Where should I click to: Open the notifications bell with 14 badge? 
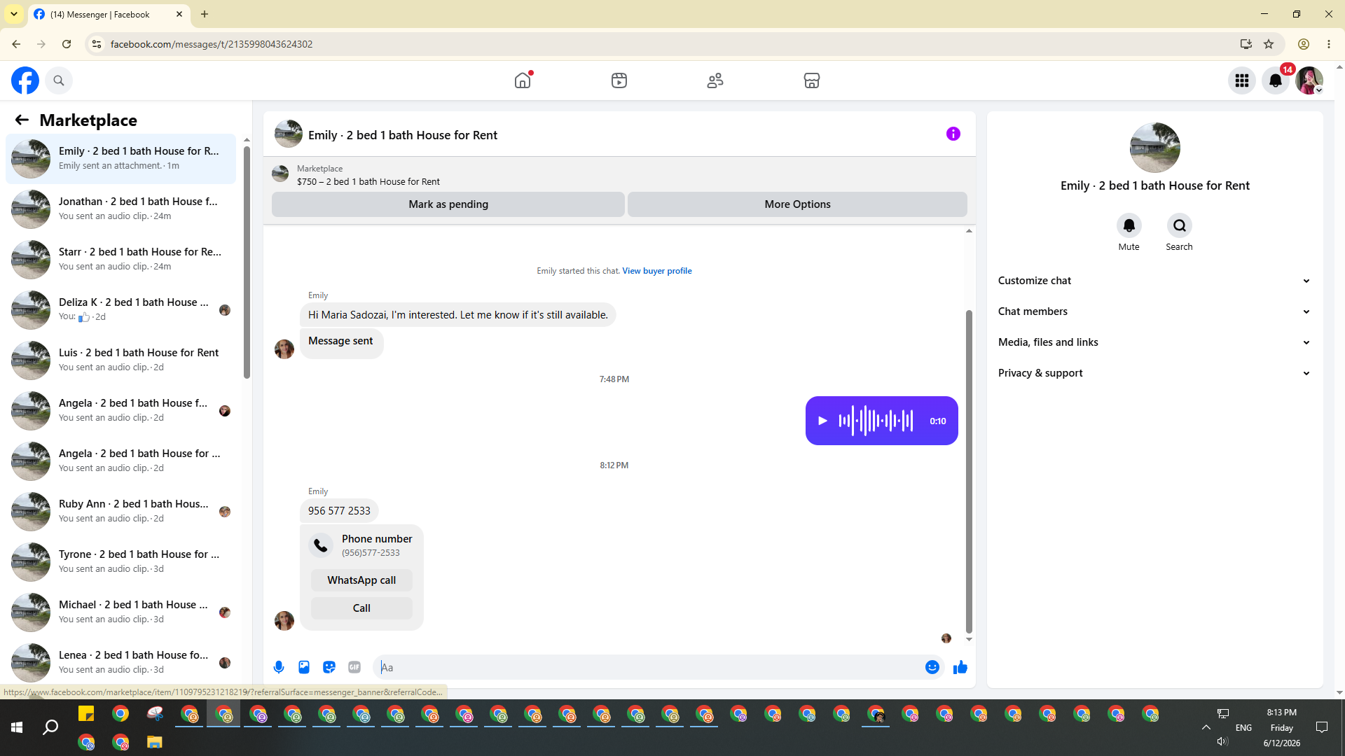pyautogui.click(x=1276, y=80)
